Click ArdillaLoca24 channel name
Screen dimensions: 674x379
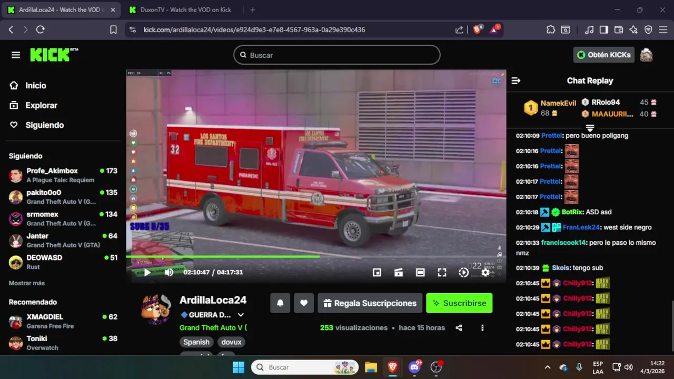click(x=213, y=300)
